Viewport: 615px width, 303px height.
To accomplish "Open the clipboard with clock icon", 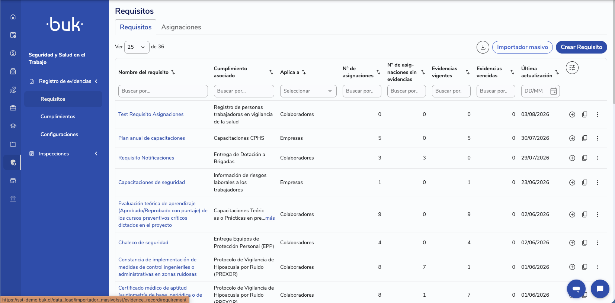I will tap(13, 35).
